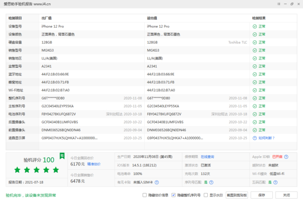Click the 检测结果 column header

click(x=259, y=18)
